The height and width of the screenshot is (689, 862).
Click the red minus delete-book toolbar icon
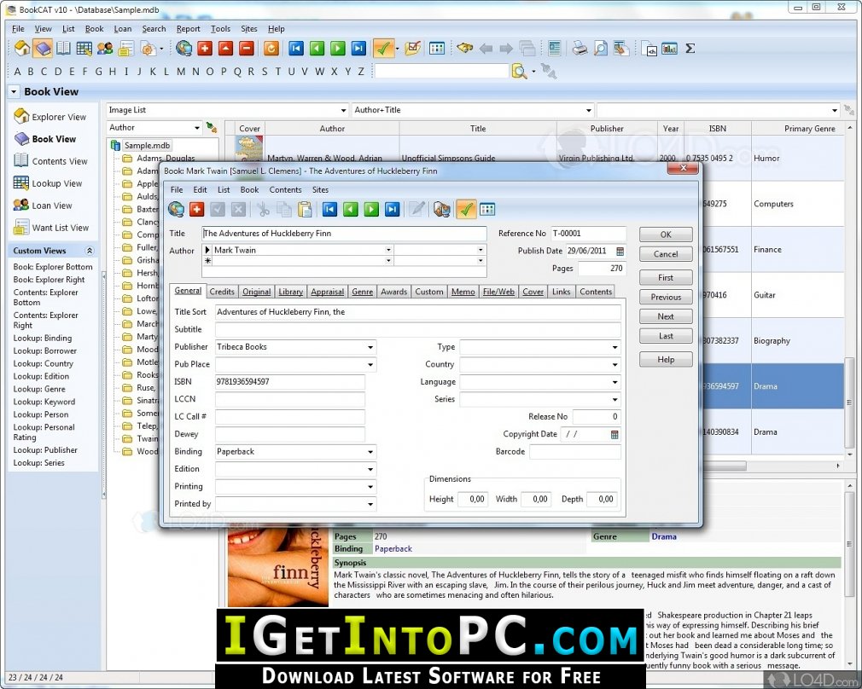247,49
